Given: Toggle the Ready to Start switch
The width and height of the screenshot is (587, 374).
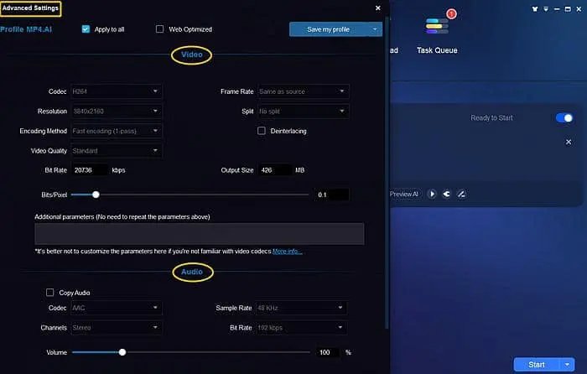Looking at the screenshot, I should [564, 118].
